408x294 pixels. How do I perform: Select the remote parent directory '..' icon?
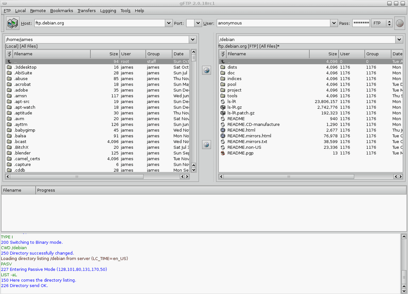[223, 62]
